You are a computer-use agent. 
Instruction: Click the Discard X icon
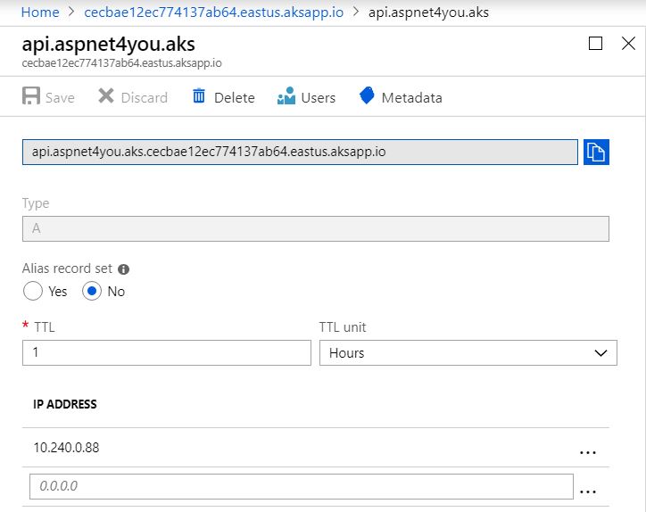[106, 95]
